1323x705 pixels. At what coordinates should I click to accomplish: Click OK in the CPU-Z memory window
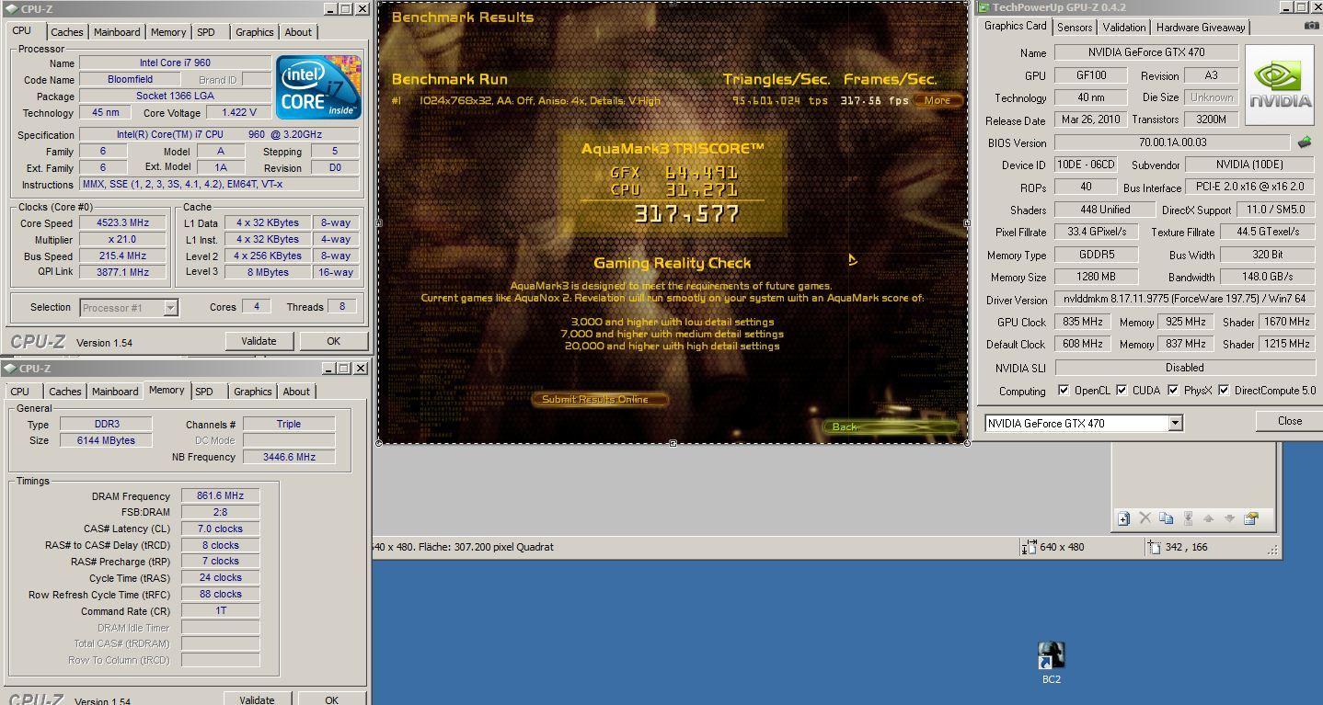tap(331, 699)
